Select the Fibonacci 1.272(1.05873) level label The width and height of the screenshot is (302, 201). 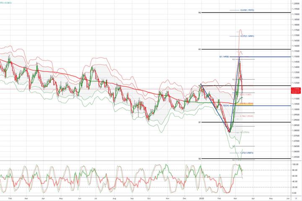coord(247,153)
